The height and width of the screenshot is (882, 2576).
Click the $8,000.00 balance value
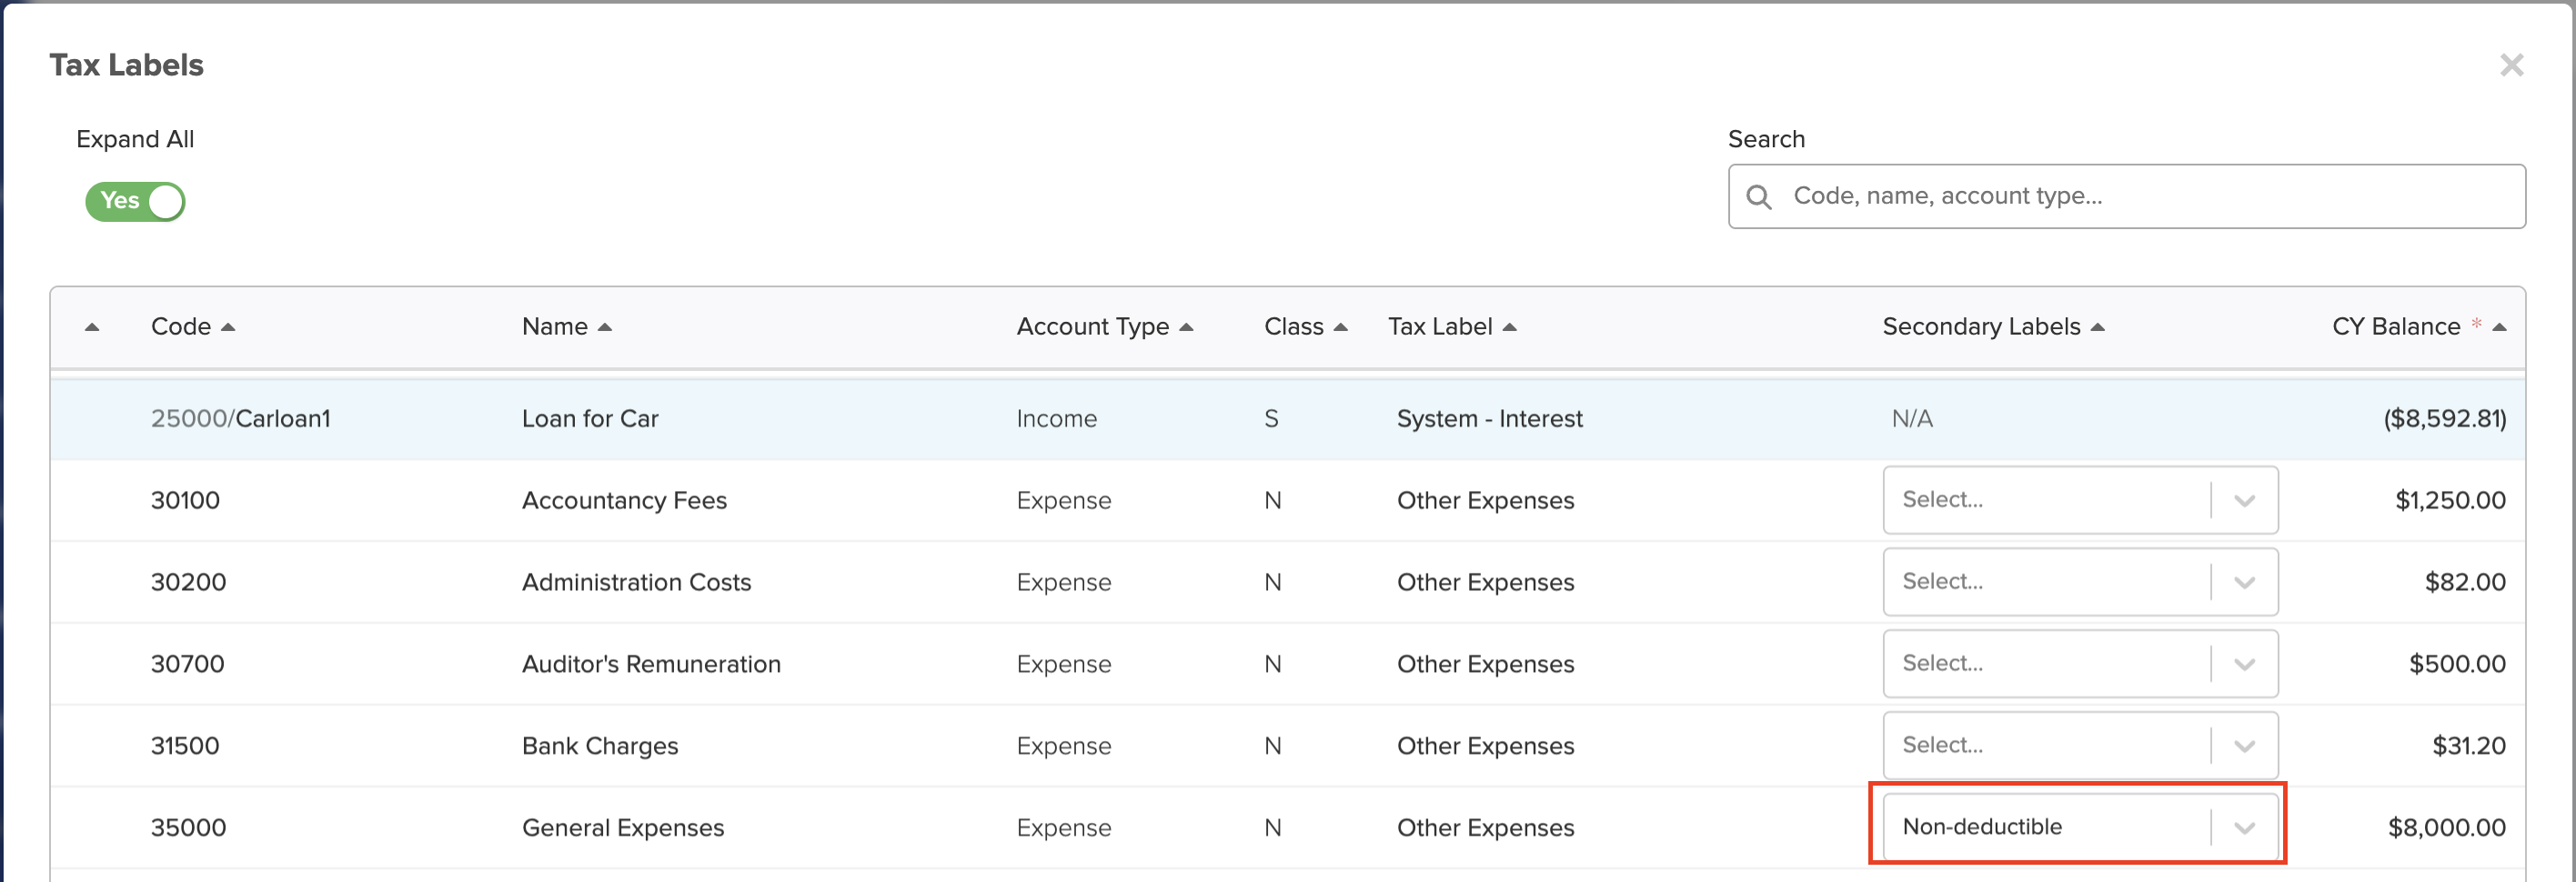[x=2446, y=829]
